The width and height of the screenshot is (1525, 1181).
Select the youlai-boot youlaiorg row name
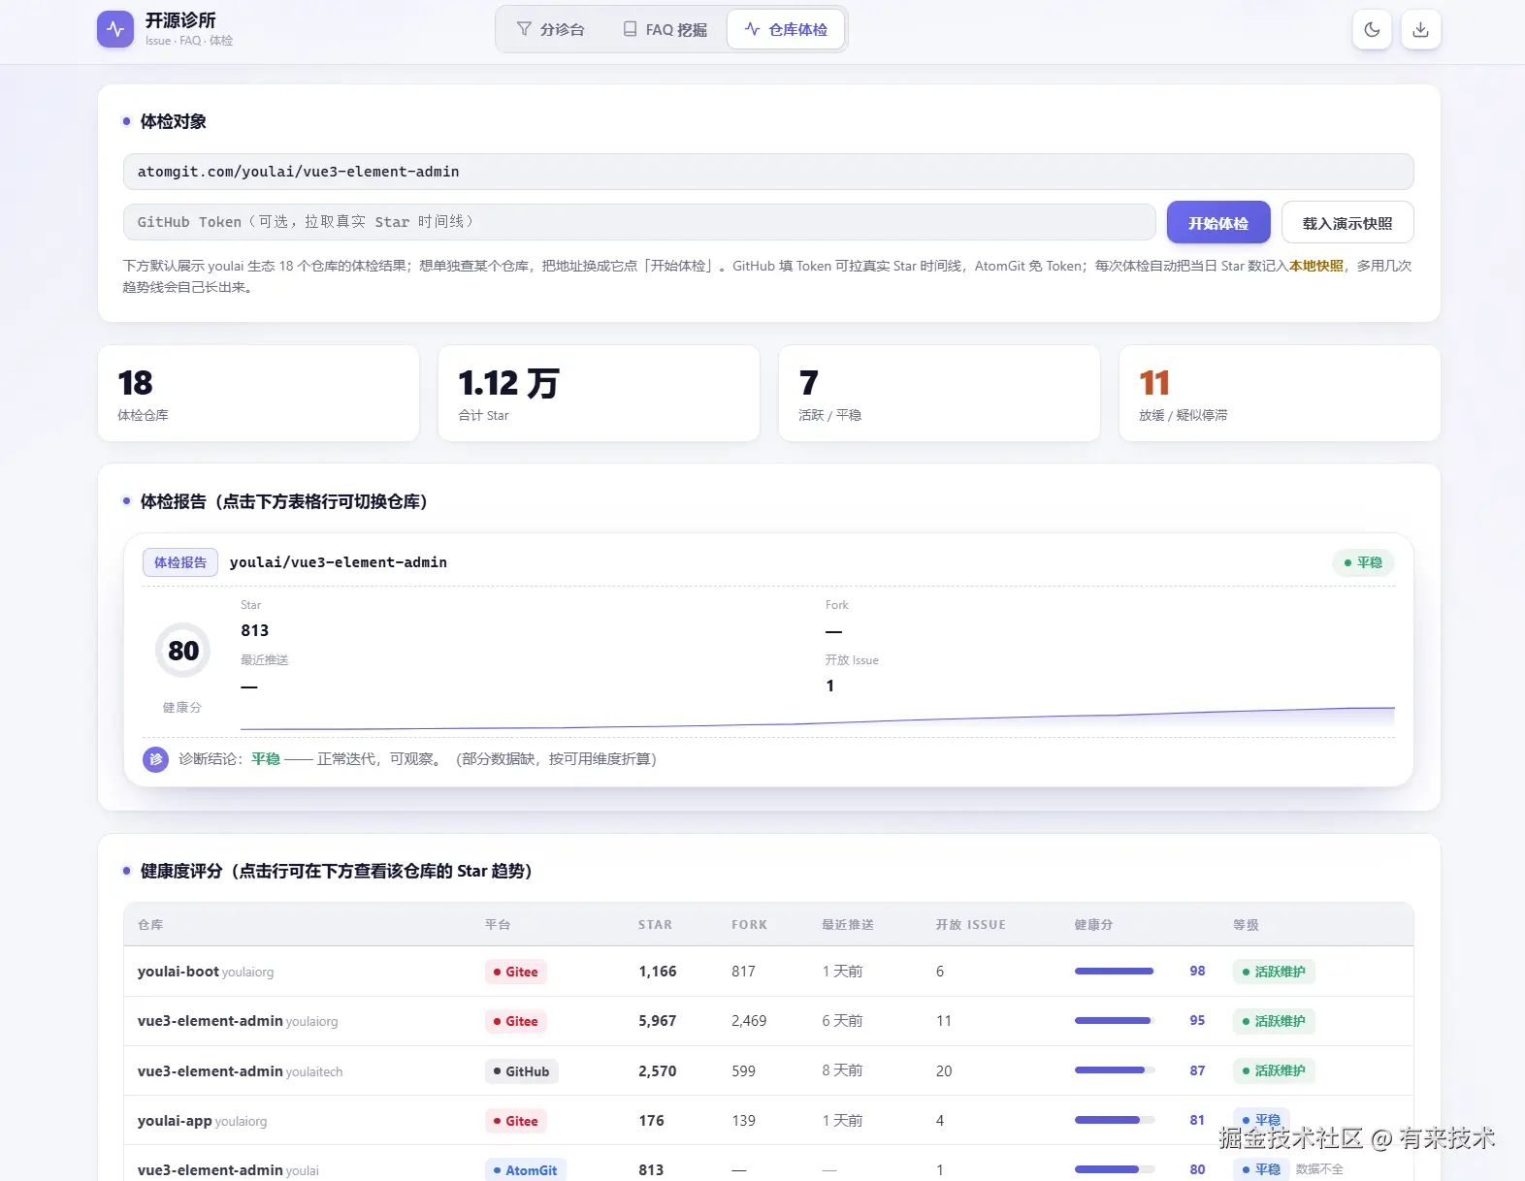click(x=206, y=972)
